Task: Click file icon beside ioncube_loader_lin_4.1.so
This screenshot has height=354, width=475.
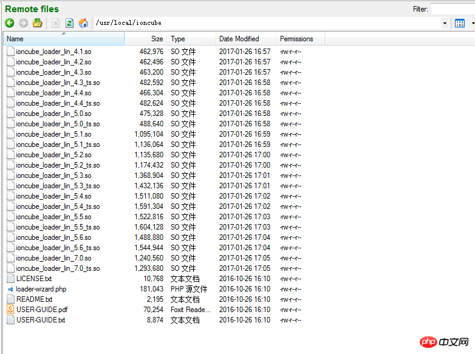Action: click(10, 52)
